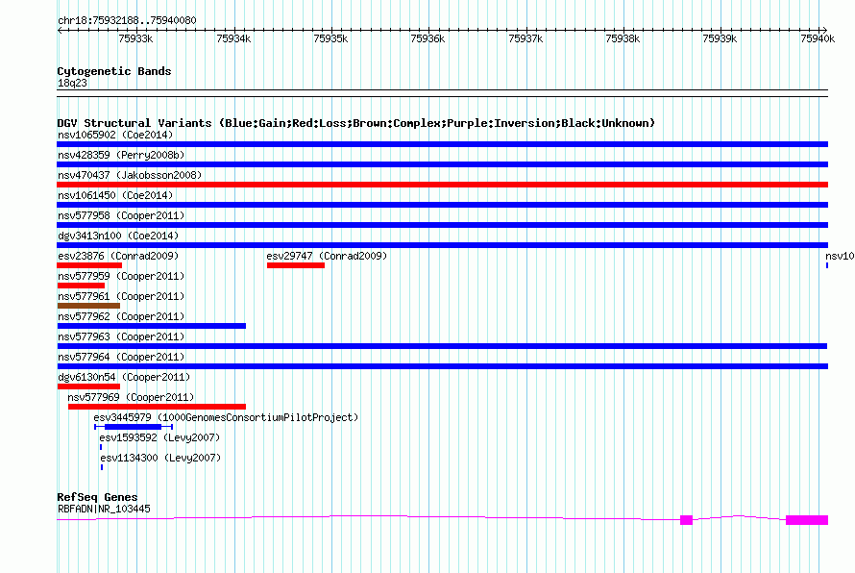This screenshot has height=573, width=855.
Task: Open the RBFADN|NR_103445 gene label
Action: point(104,509)
